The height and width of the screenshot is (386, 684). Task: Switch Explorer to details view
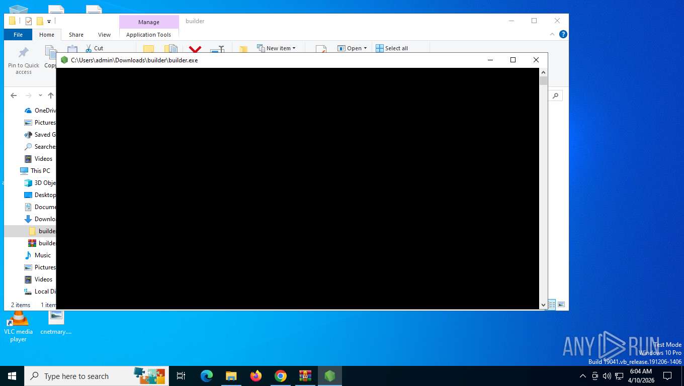coord(552,305)
